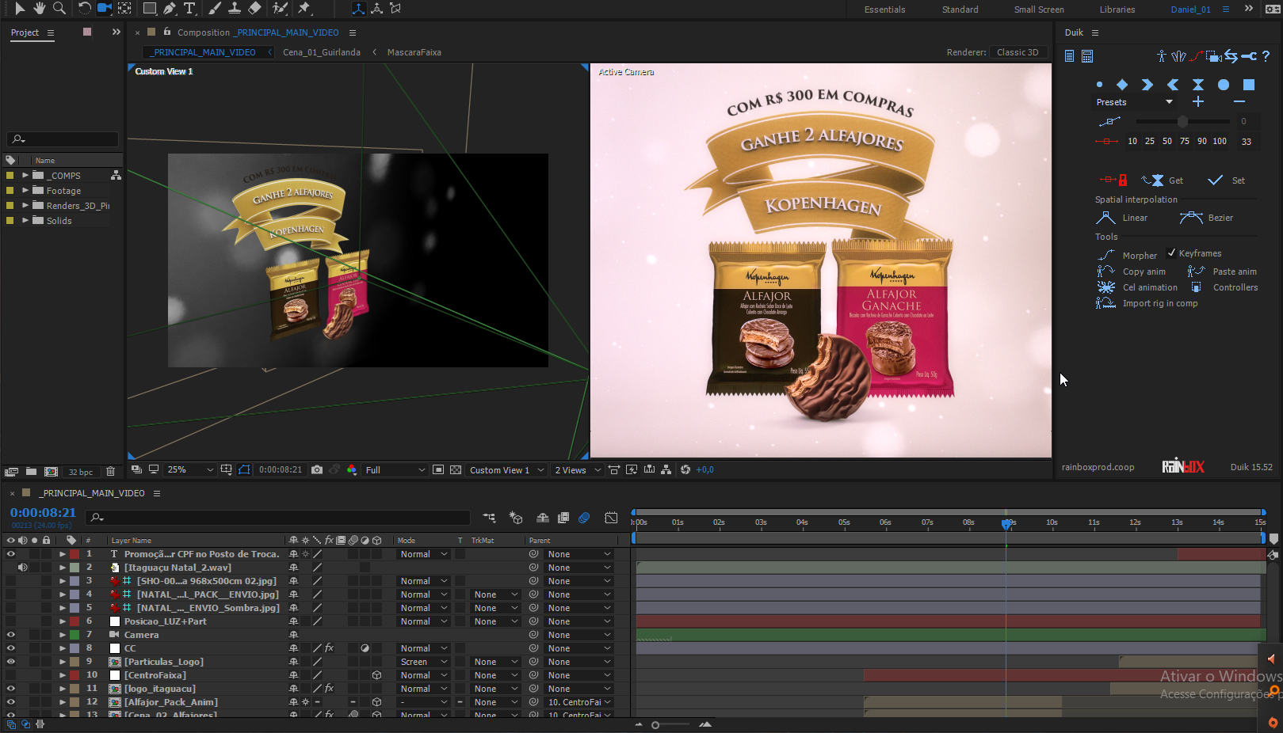1283x733 pixels.
Task: Hide the Promoção text layer
Action: (11, 554)
